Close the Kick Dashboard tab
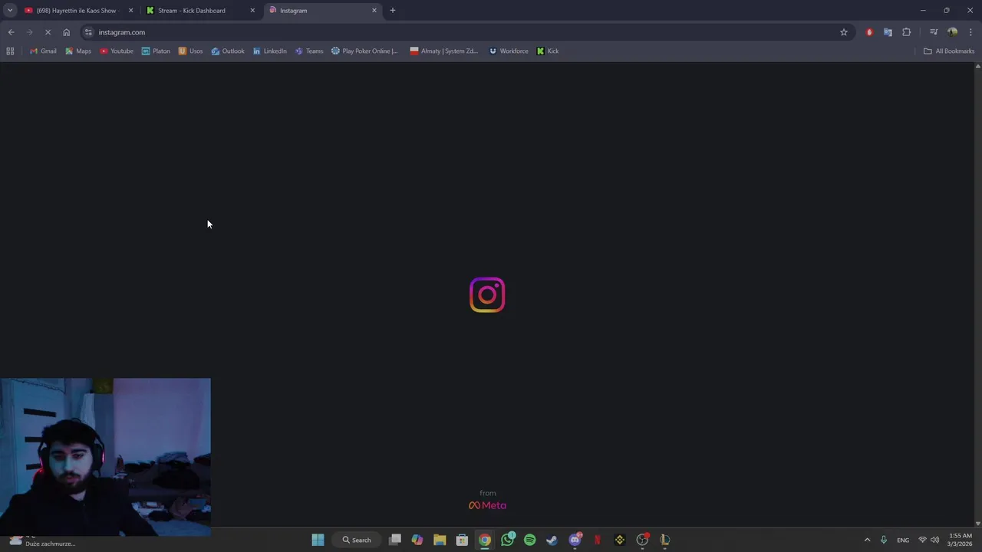Screen dimensions: 982x552 [x=252, y=11]
